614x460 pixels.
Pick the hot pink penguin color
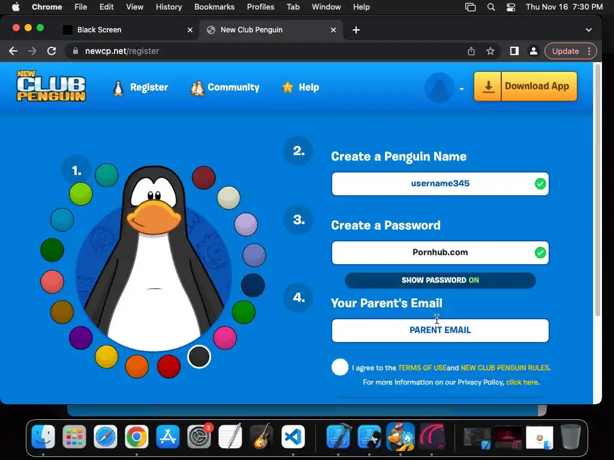225,338
